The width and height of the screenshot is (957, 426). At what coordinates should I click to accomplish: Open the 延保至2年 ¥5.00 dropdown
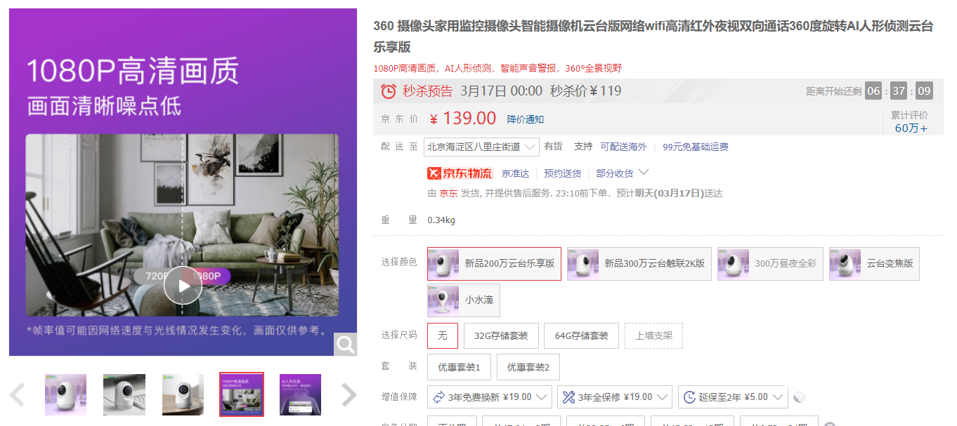pos(733,397)
